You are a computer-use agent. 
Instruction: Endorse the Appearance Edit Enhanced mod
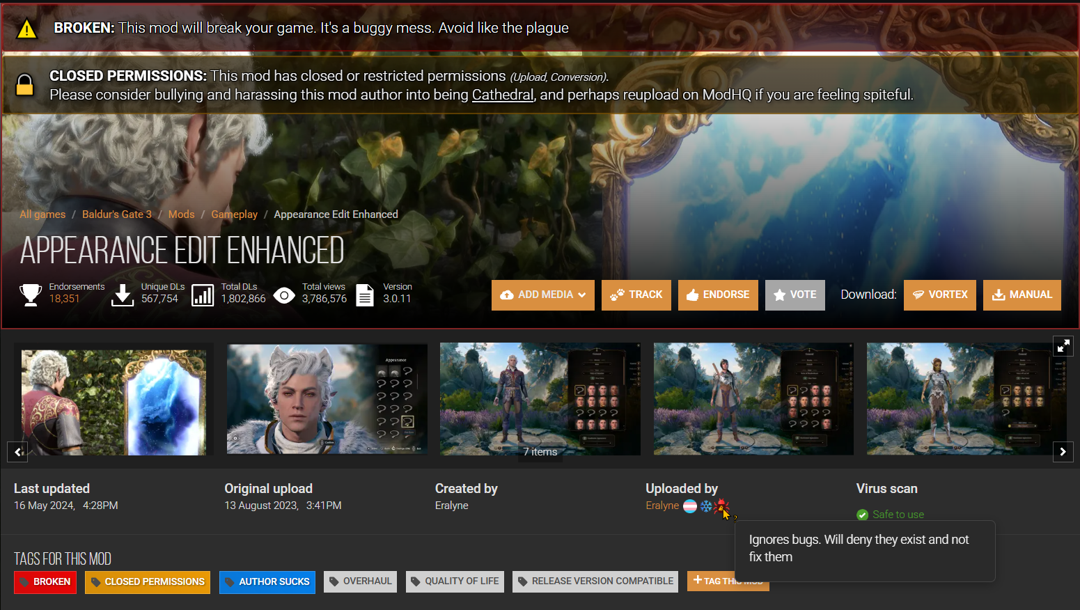pyautogui.click(x=718, y=295)
